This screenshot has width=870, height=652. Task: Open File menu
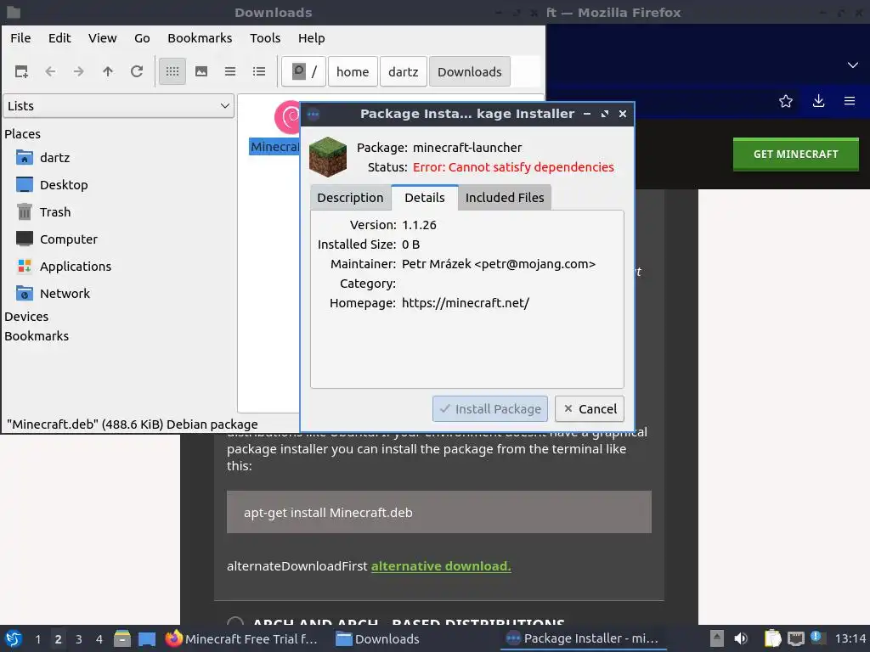click(20, 37)
